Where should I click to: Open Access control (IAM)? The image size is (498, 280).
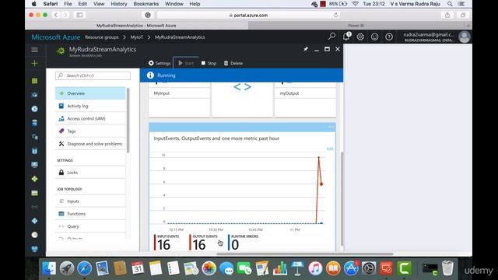click(90, 118)
